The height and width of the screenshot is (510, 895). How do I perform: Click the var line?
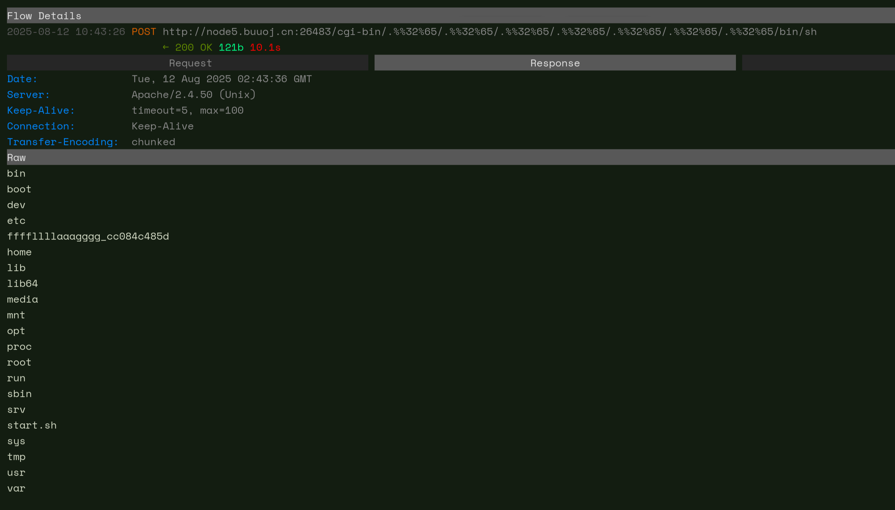click(16, 488)
